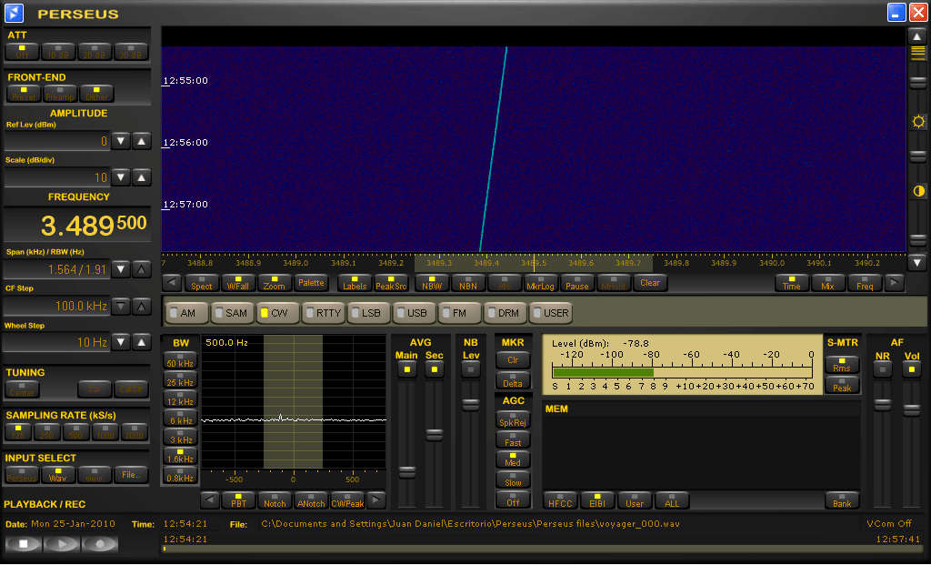Click the 100.0 kHz CF Step field
This screenshot has width=931, height=565.
click(x=57, y=306)
